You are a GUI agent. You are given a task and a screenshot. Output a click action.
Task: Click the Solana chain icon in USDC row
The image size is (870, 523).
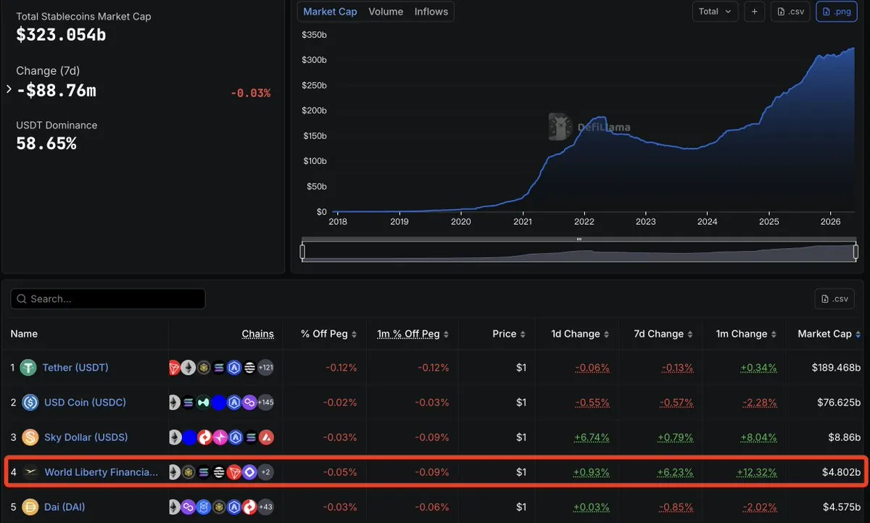[188, 403]
